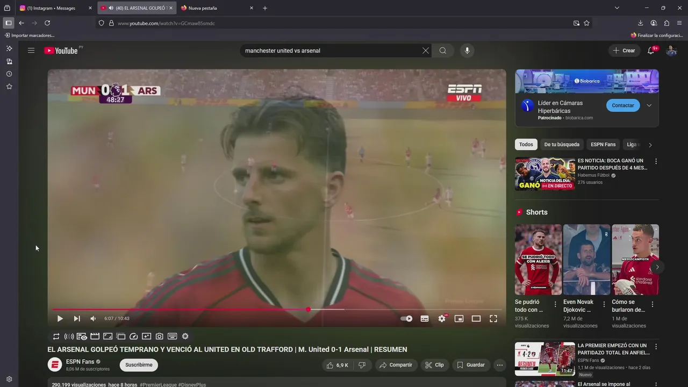The height and width of the screenshot is (387, 688).
Task: Open the notifications bell
Action: click(651, 51)
